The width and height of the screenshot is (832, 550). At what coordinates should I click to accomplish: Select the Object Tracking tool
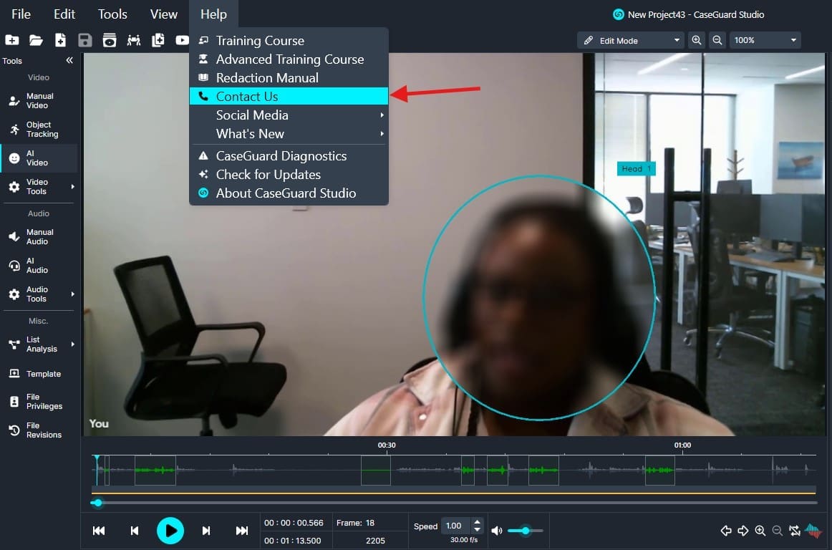(39, 130)
